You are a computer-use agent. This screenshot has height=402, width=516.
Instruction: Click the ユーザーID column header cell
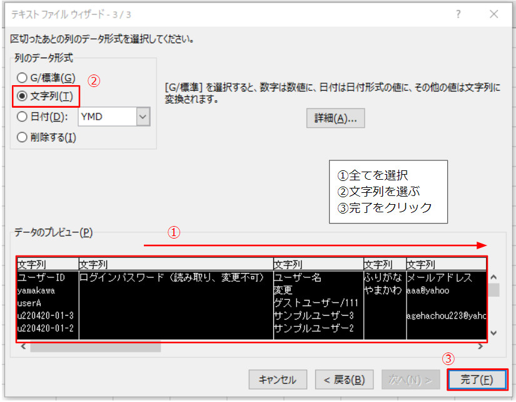[x=41, y=277]
